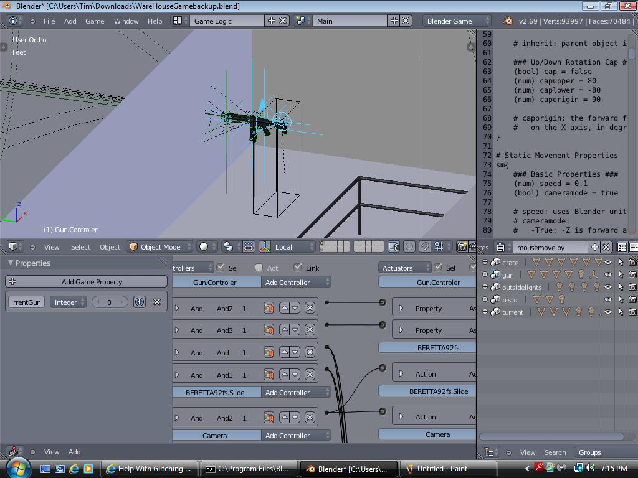Toggle the snap magnet icon

[424, 246]
